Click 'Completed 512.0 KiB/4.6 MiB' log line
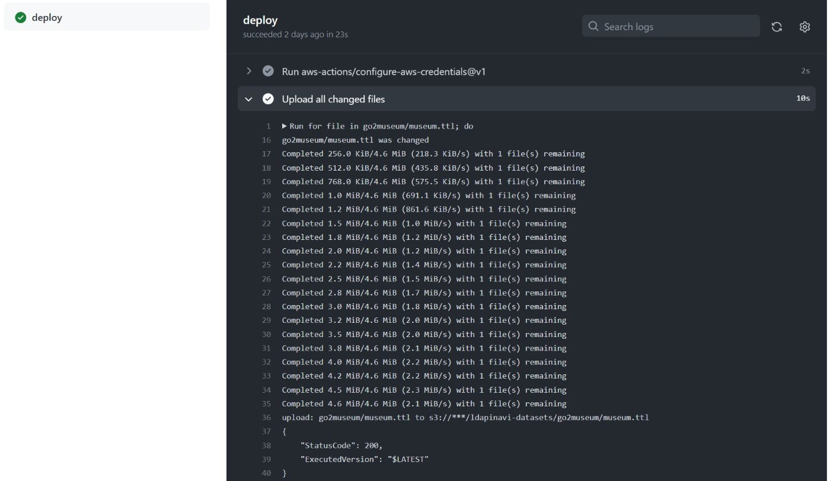Image resolution: width=830 pixels, height=481 pixels. 433,168
